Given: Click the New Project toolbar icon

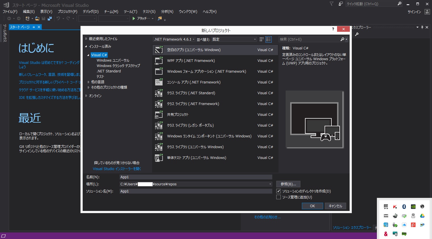Looking at the screenshot, I should coord(27,18).
